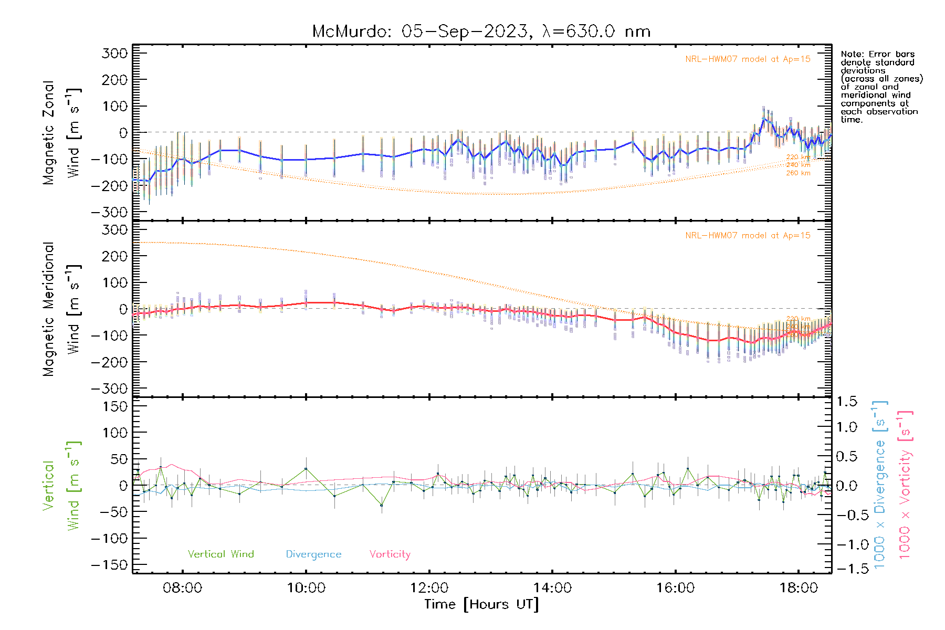Click the 1000 x Divergence axis title

pyautogui.click(x=880, y=485)
